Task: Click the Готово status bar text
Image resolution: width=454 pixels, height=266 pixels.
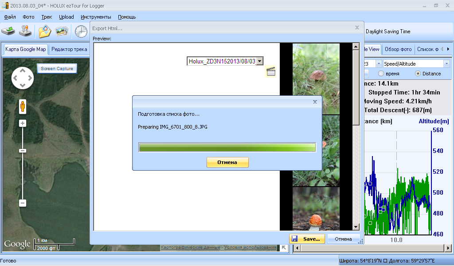Action: (8, 261)
